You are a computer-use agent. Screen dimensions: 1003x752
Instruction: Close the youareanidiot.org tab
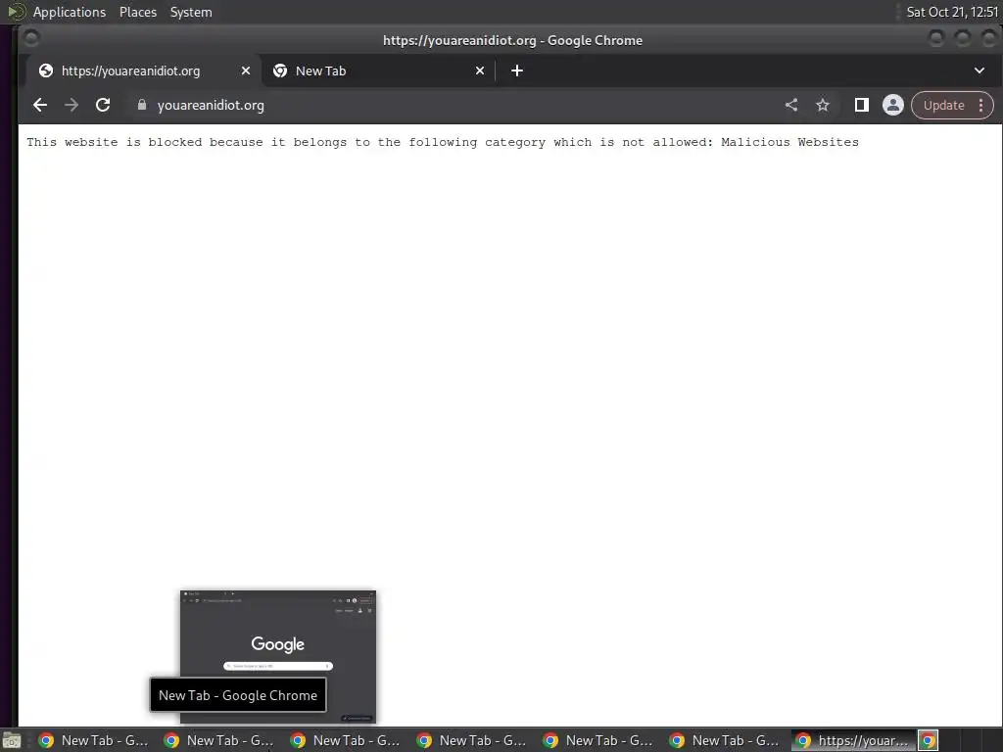point(246,70)
